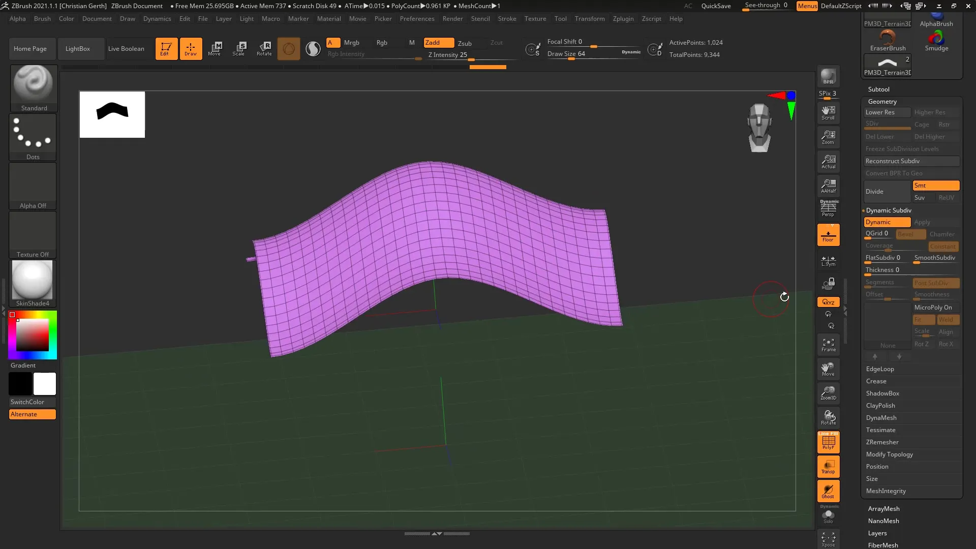Click the Scroll canvas icon
The image size is (976, 549).
(x=828, y=113)
